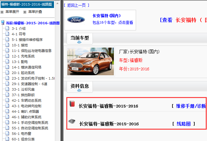Click the computer icon beside 当前:福睿斯
207x141 pixels.
click(3, 23)
